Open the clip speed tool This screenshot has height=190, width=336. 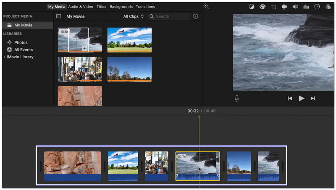(317, 7)
